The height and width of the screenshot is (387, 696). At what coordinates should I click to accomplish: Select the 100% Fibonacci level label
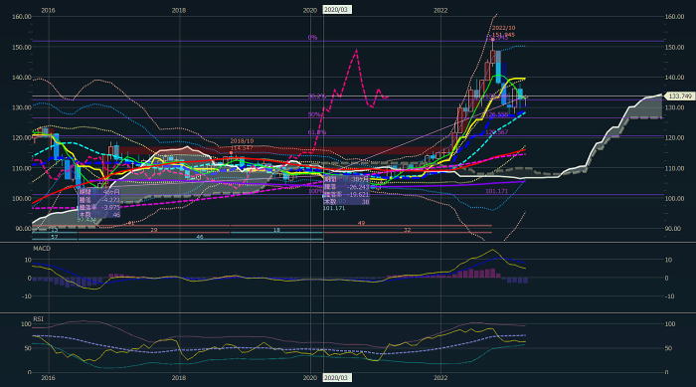tap(315, 191)
